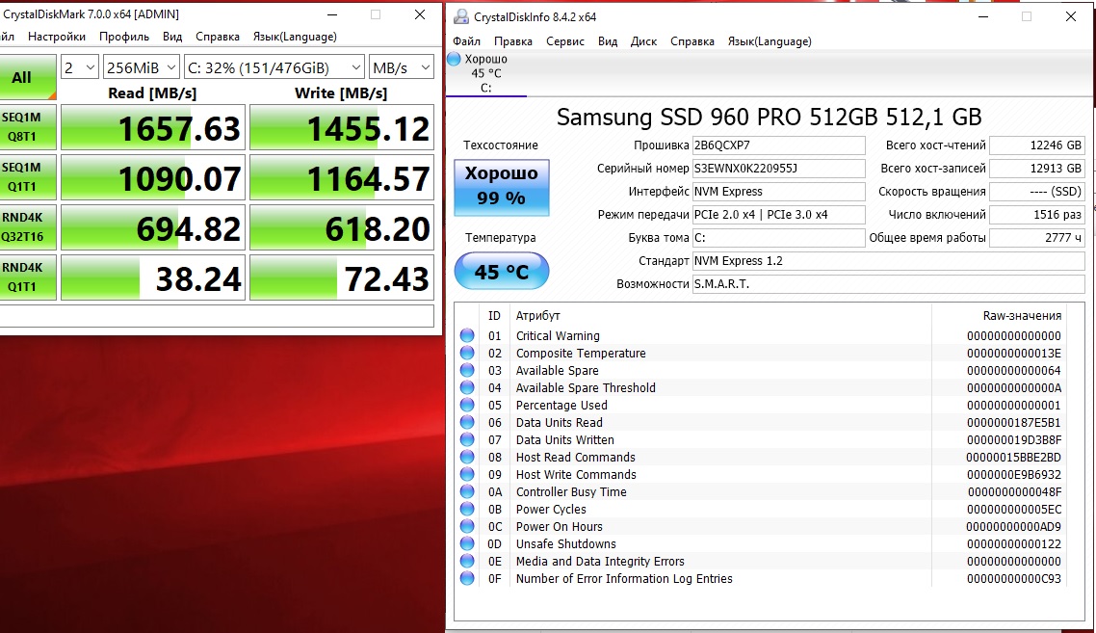1096x633 pixels.
Task: Click the status orb beside Host Read Commands
Action: pyautogui.click(x=467, y=458)
